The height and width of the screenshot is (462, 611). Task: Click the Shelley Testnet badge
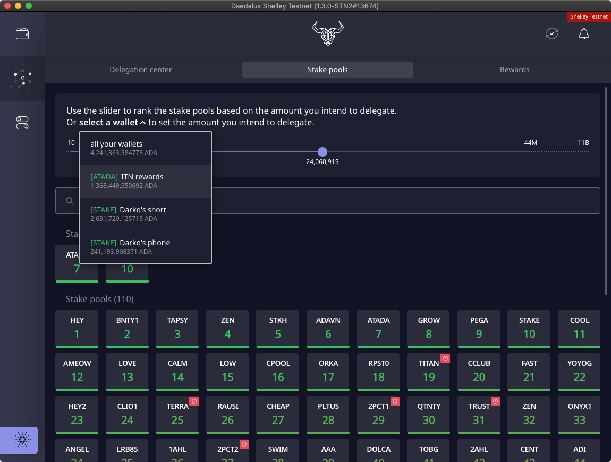point(589,17)
